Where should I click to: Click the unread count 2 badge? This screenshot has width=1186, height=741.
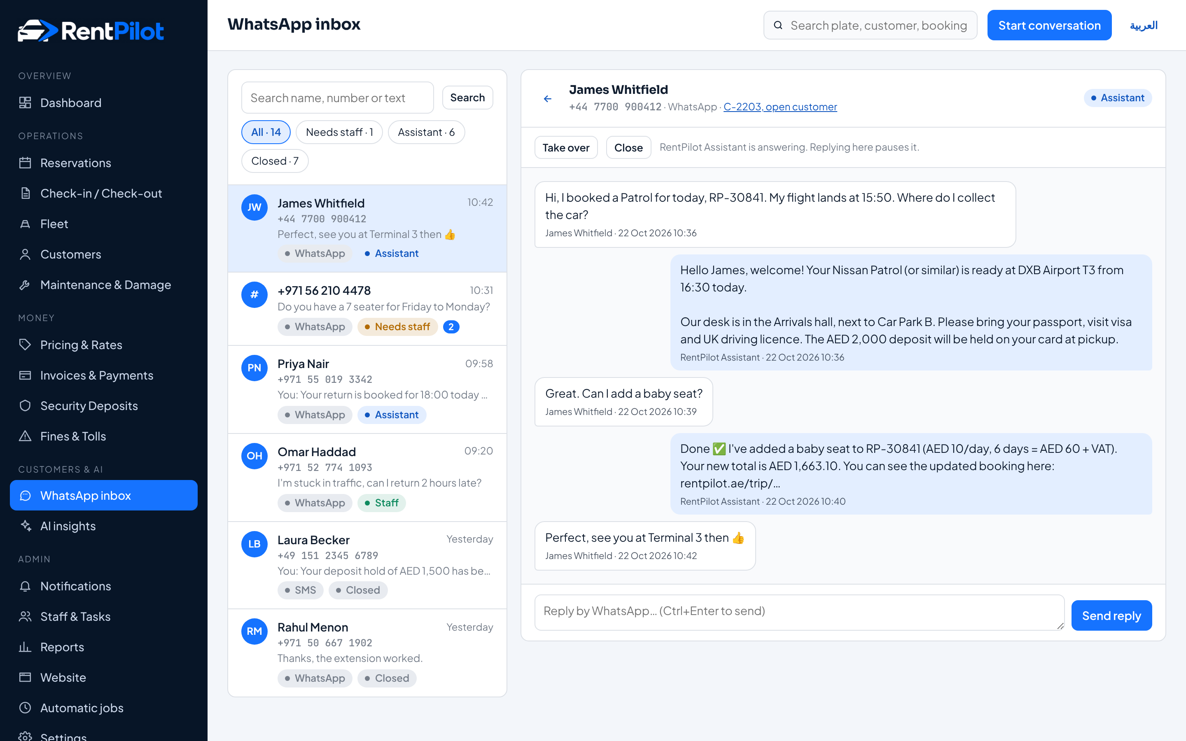click(451, 327)
